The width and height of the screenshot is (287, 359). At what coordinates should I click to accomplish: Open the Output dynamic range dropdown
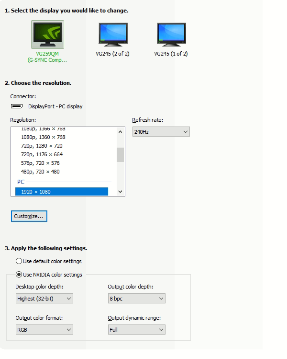137,329
